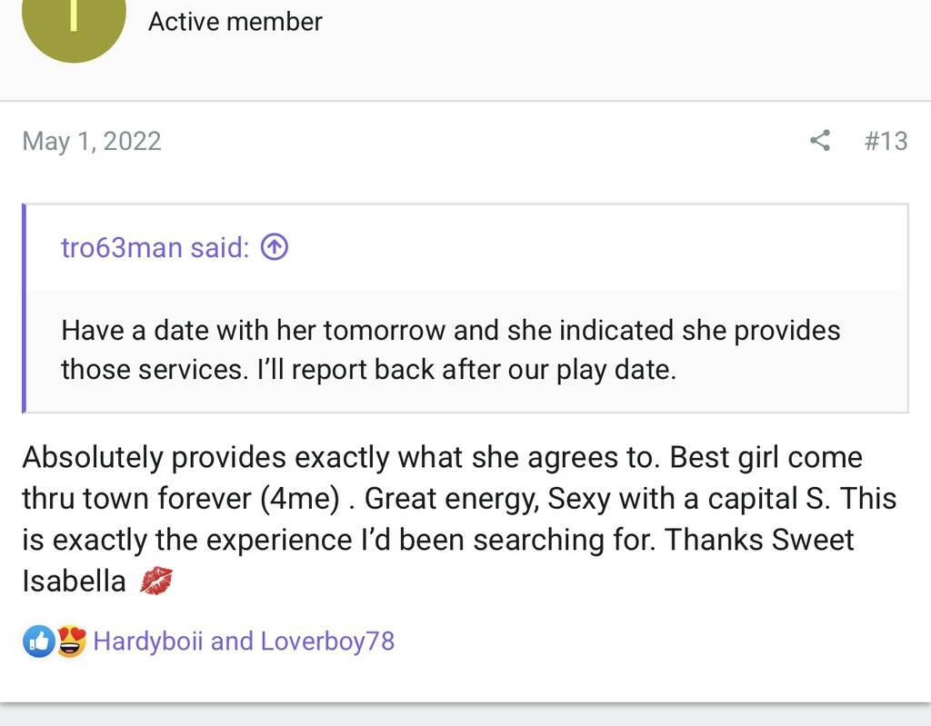Click the circled up-arrow icon in quote header
The image size is (931, 726).
tap(274, 246)
